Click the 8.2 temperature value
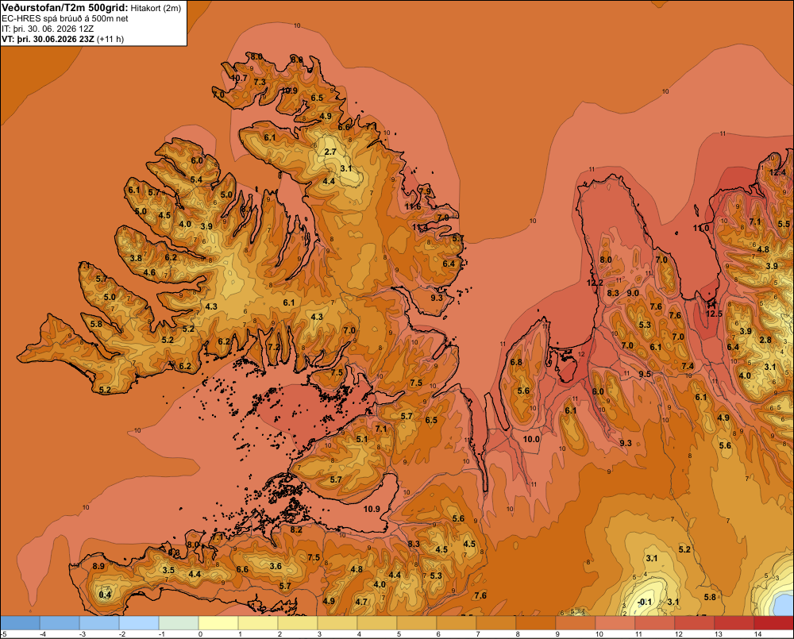The height and width of the screenshot is (639, 794). [x=296, y=530]
